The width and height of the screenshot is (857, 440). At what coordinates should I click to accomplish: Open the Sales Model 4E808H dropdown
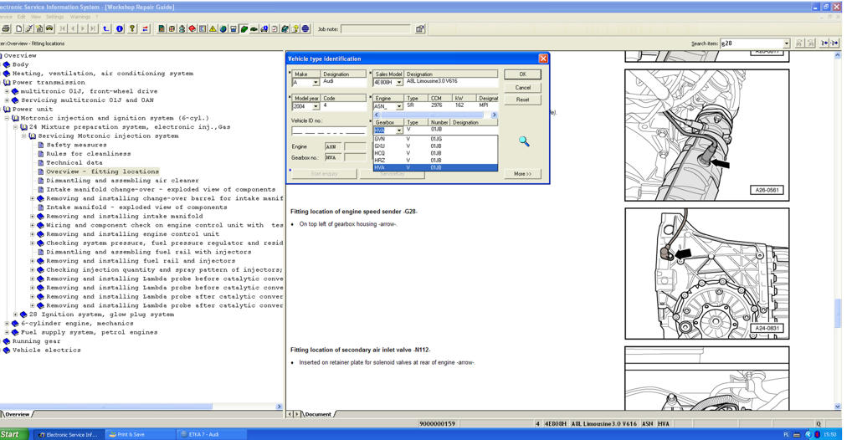399,83
